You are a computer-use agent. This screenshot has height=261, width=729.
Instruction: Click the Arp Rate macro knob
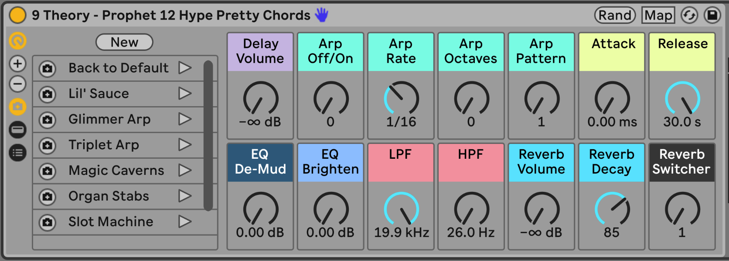pyautogui.click(x=401, y=98)
